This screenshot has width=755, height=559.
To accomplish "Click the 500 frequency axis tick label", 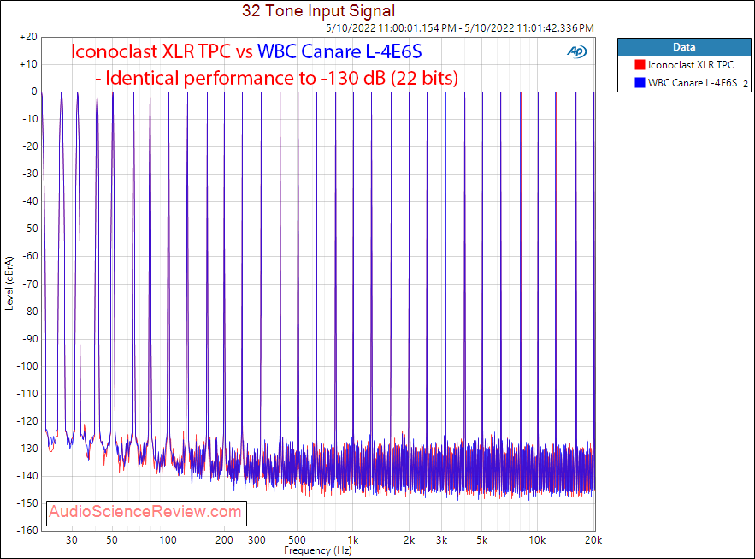I will 297,540.
